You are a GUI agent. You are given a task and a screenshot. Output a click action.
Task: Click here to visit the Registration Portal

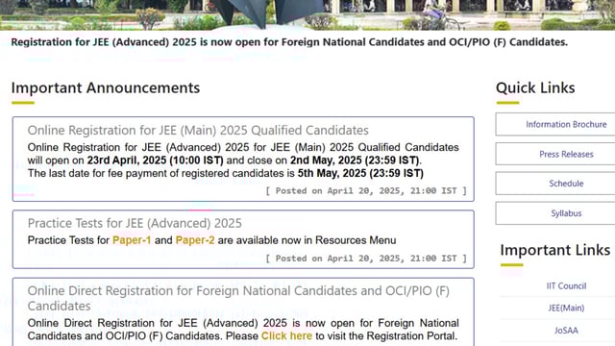tap(286, 336)
